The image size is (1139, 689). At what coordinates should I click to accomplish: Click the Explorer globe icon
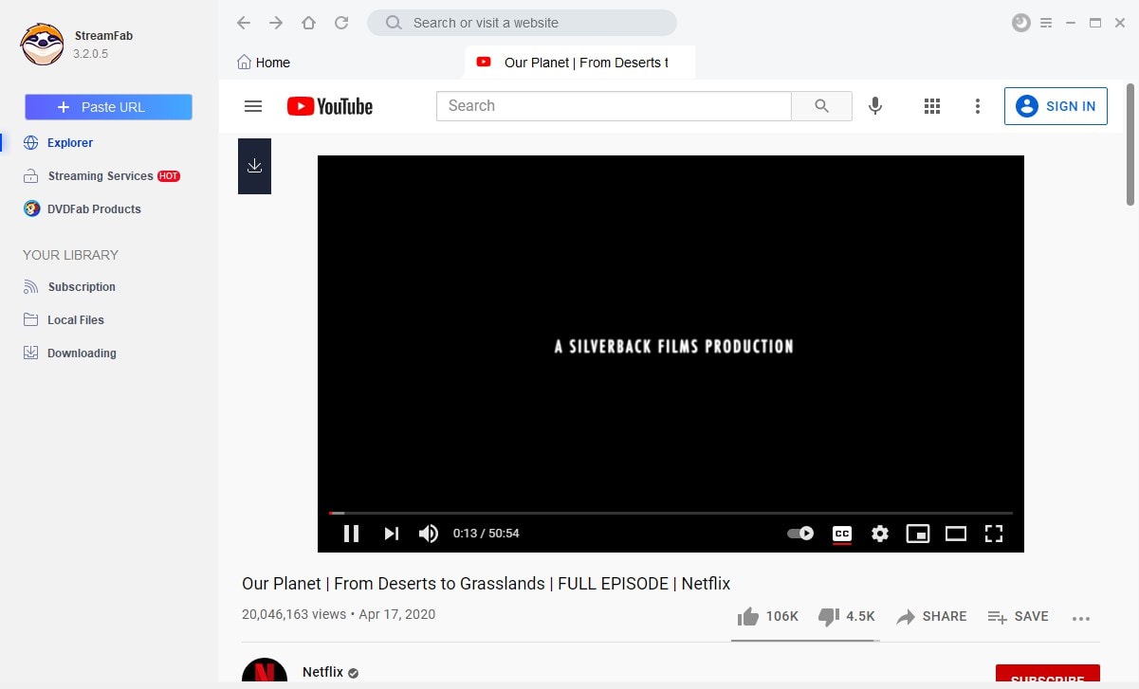pyautogui.click(x=30, y=143)
